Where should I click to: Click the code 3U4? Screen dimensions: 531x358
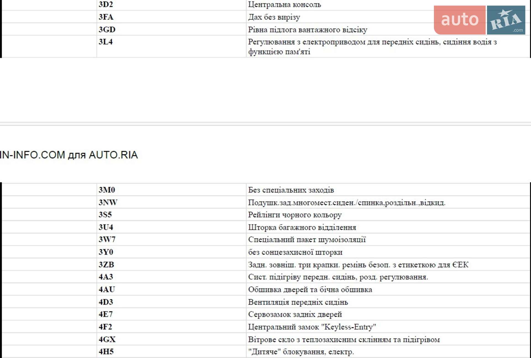[106, 227]
